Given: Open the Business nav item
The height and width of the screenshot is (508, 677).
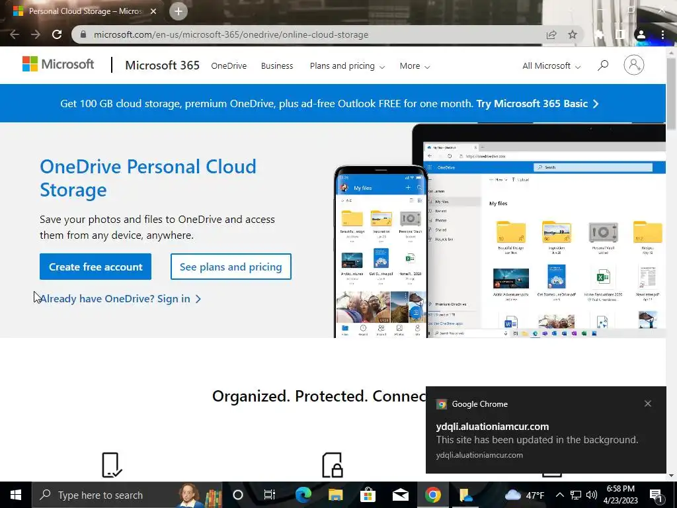Looking at the screenshot, I should tap(277, 66).
